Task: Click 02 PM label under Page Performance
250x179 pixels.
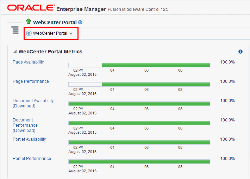Action: click(78, 89)
